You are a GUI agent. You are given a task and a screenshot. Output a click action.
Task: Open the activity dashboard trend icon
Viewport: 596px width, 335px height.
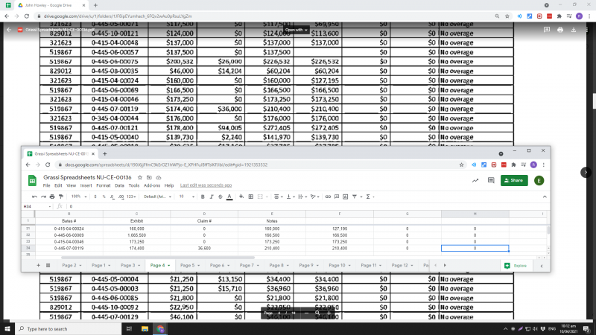[x=475, y=180]
